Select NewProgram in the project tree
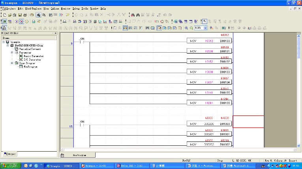This screenshot has width=302, height=169. click(30, 66)
